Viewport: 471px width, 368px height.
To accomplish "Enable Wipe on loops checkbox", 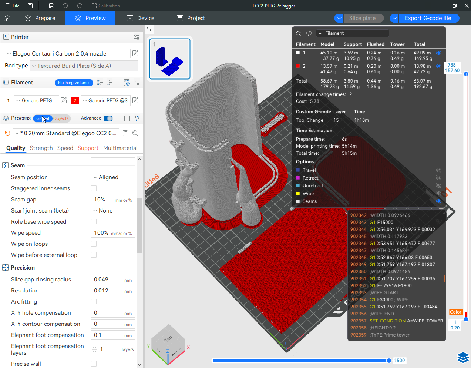I will tap(94, 244).
